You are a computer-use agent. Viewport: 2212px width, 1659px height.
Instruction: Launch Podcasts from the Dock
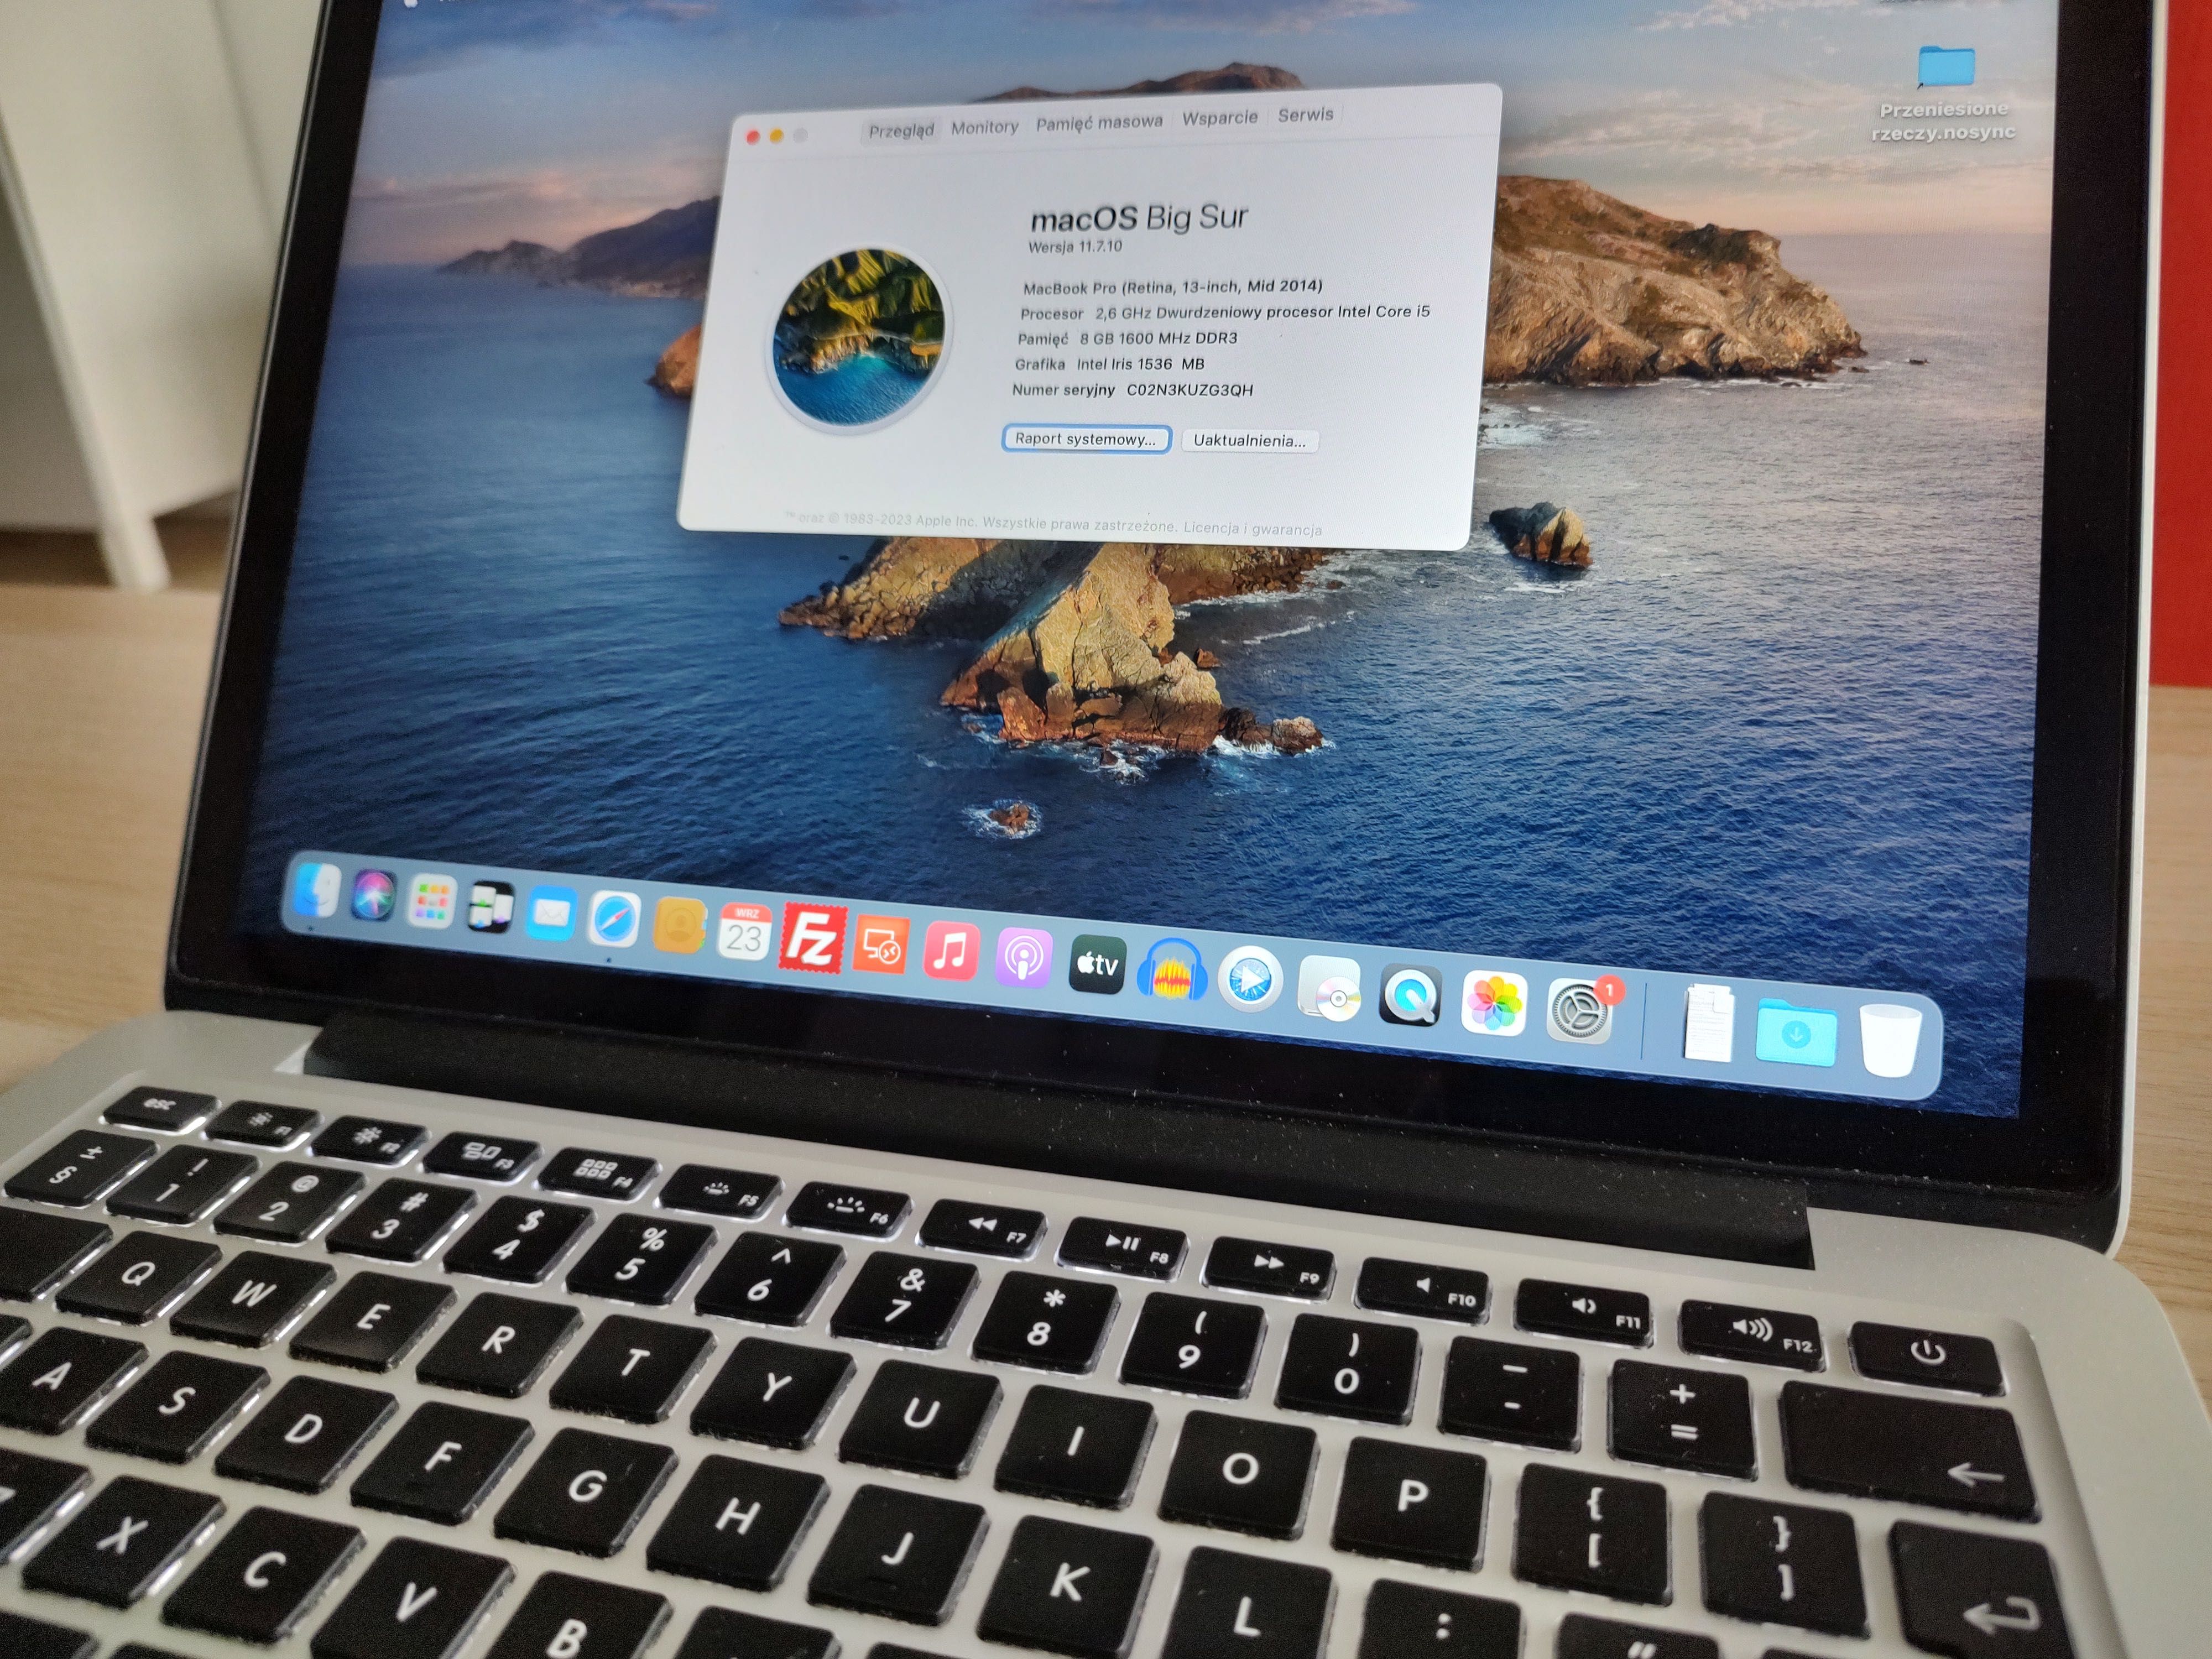pyautogui.click(x=1023, y=959)
